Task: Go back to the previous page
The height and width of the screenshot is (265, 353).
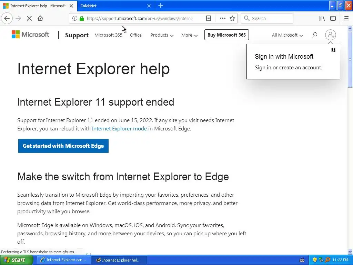Action: click(7, 18)
